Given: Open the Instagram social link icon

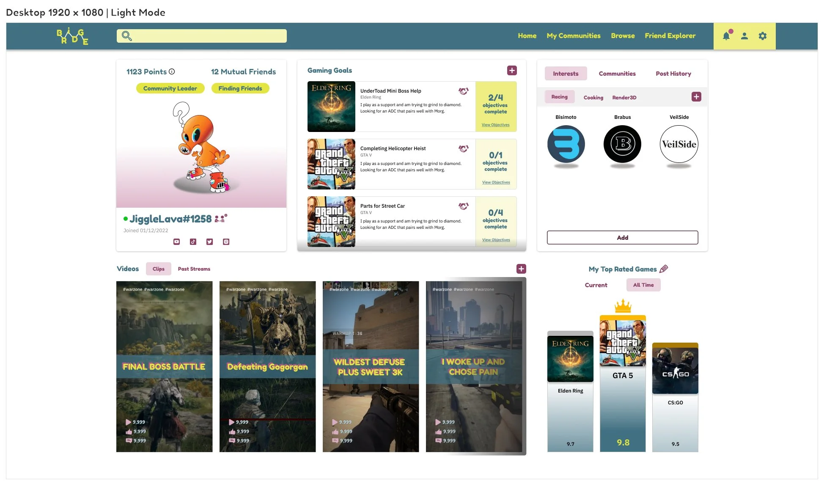Looking at the screenshot, I should click(x=226, y=242).
